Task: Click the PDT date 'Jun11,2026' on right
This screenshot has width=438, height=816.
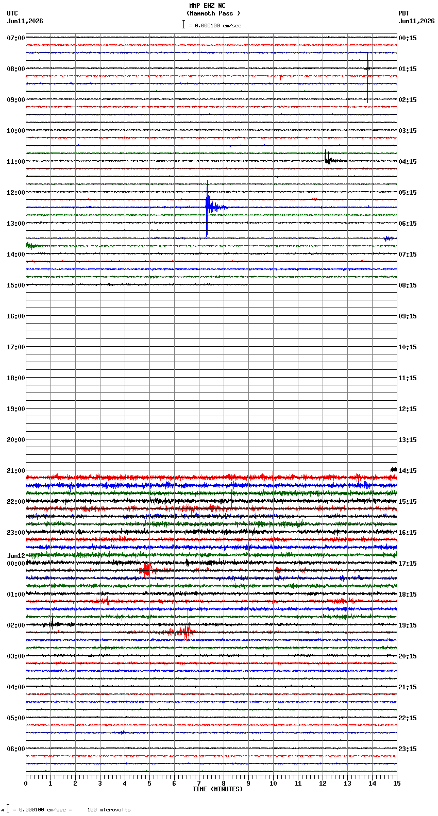Action: tap(416, 21)
